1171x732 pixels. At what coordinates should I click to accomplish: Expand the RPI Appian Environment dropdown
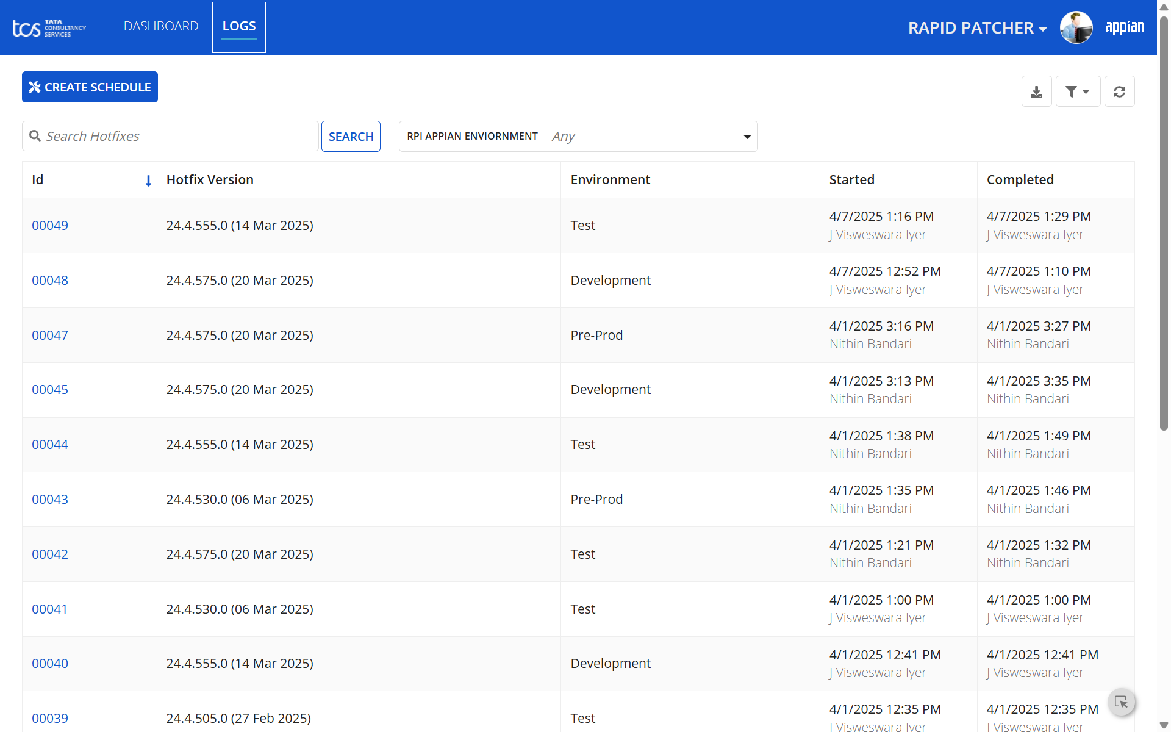(x=578, y=136)
